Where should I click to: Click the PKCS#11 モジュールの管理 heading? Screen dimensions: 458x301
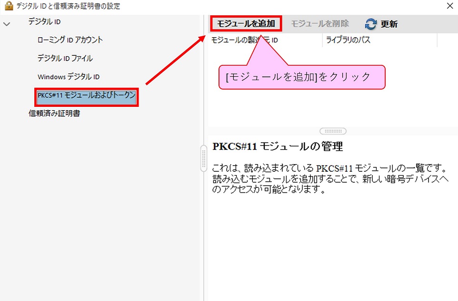(278, 146)
